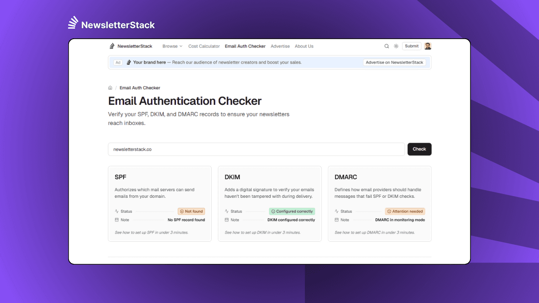Viewport: 539px width, 303px height.
Task: Click the attention icon in DMARC status badge
Action: pos(388,211)
